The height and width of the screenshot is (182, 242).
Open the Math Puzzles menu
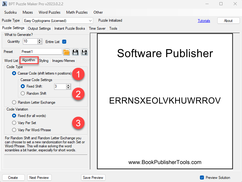click(77, 12)
